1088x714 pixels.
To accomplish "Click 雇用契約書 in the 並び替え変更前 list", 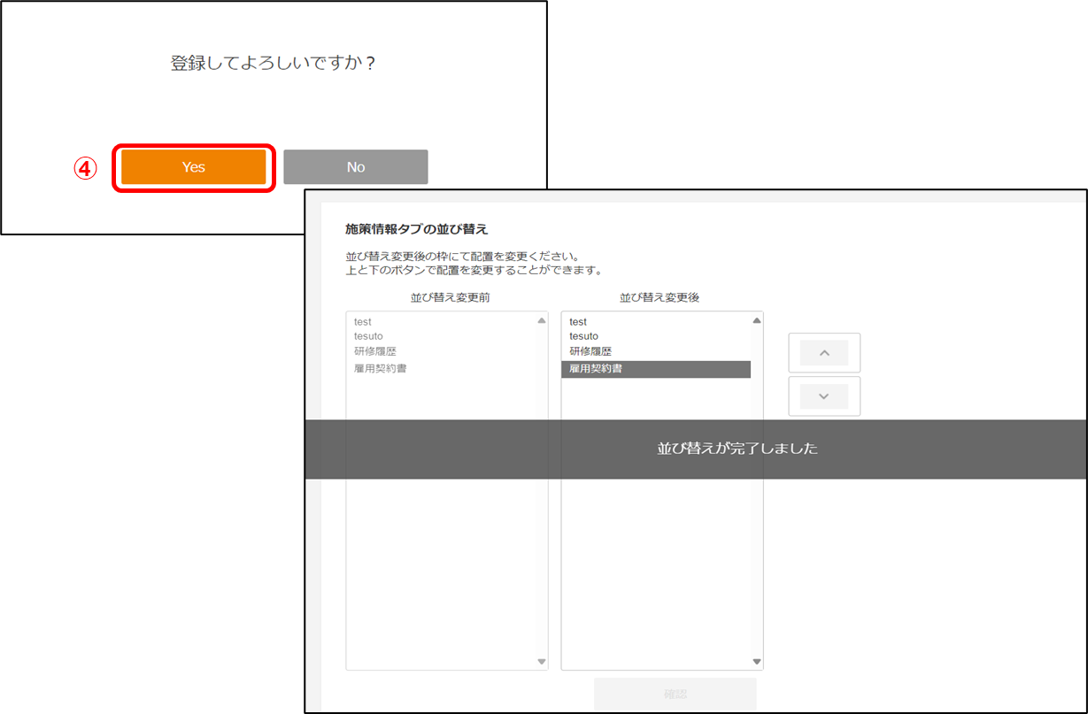I will [380, 368].
